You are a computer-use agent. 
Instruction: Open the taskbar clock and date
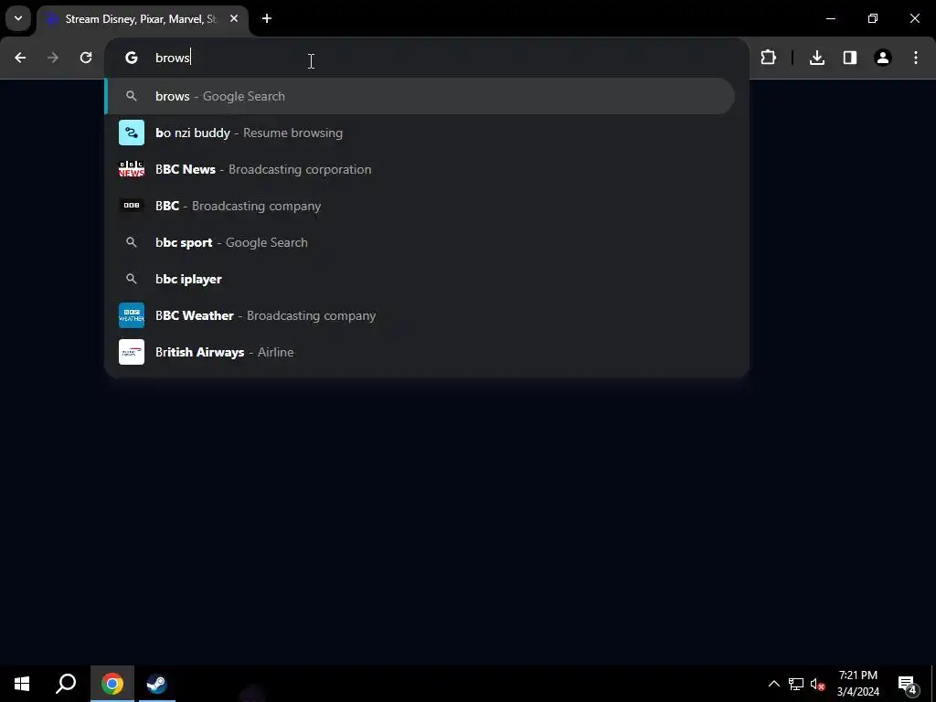click(x=857, y=684)
